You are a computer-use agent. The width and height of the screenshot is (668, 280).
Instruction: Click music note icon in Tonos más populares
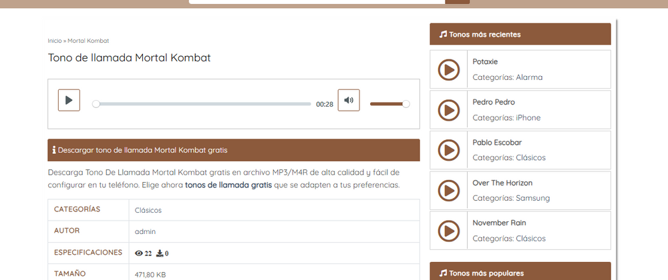click(443, 273)
